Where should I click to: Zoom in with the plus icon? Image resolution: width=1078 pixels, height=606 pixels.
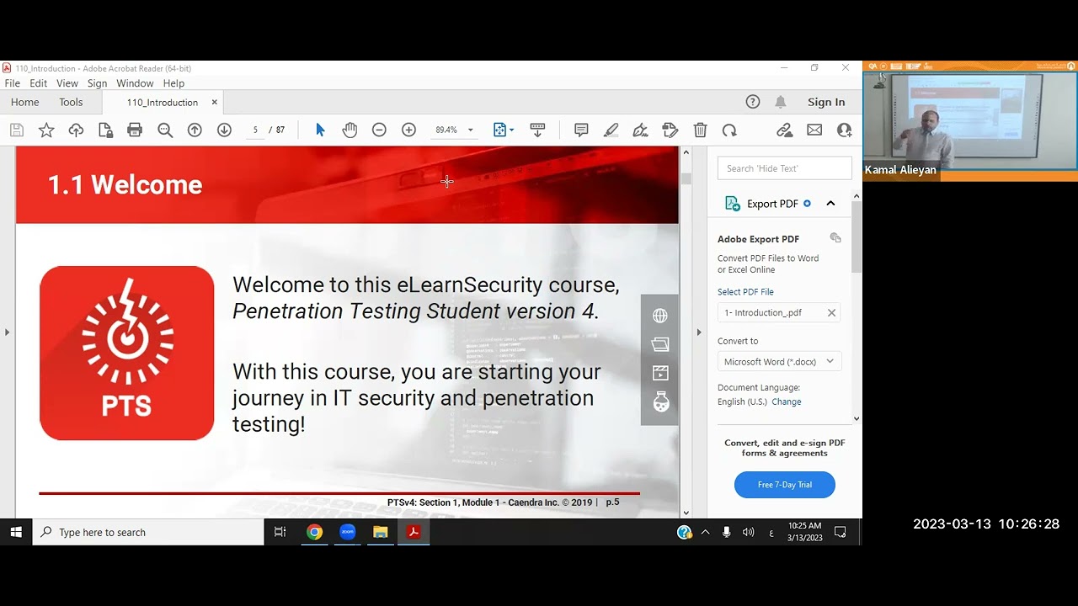tap(408, 130)
